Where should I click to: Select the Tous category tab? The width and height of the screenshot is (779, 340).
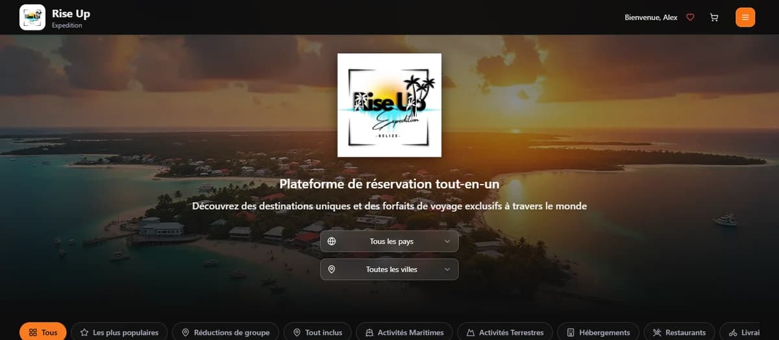tap(43, 332)
